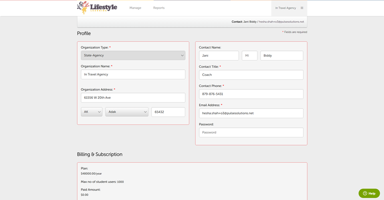
Task: Expand the Organization Type dropdown
Action: 133,55
